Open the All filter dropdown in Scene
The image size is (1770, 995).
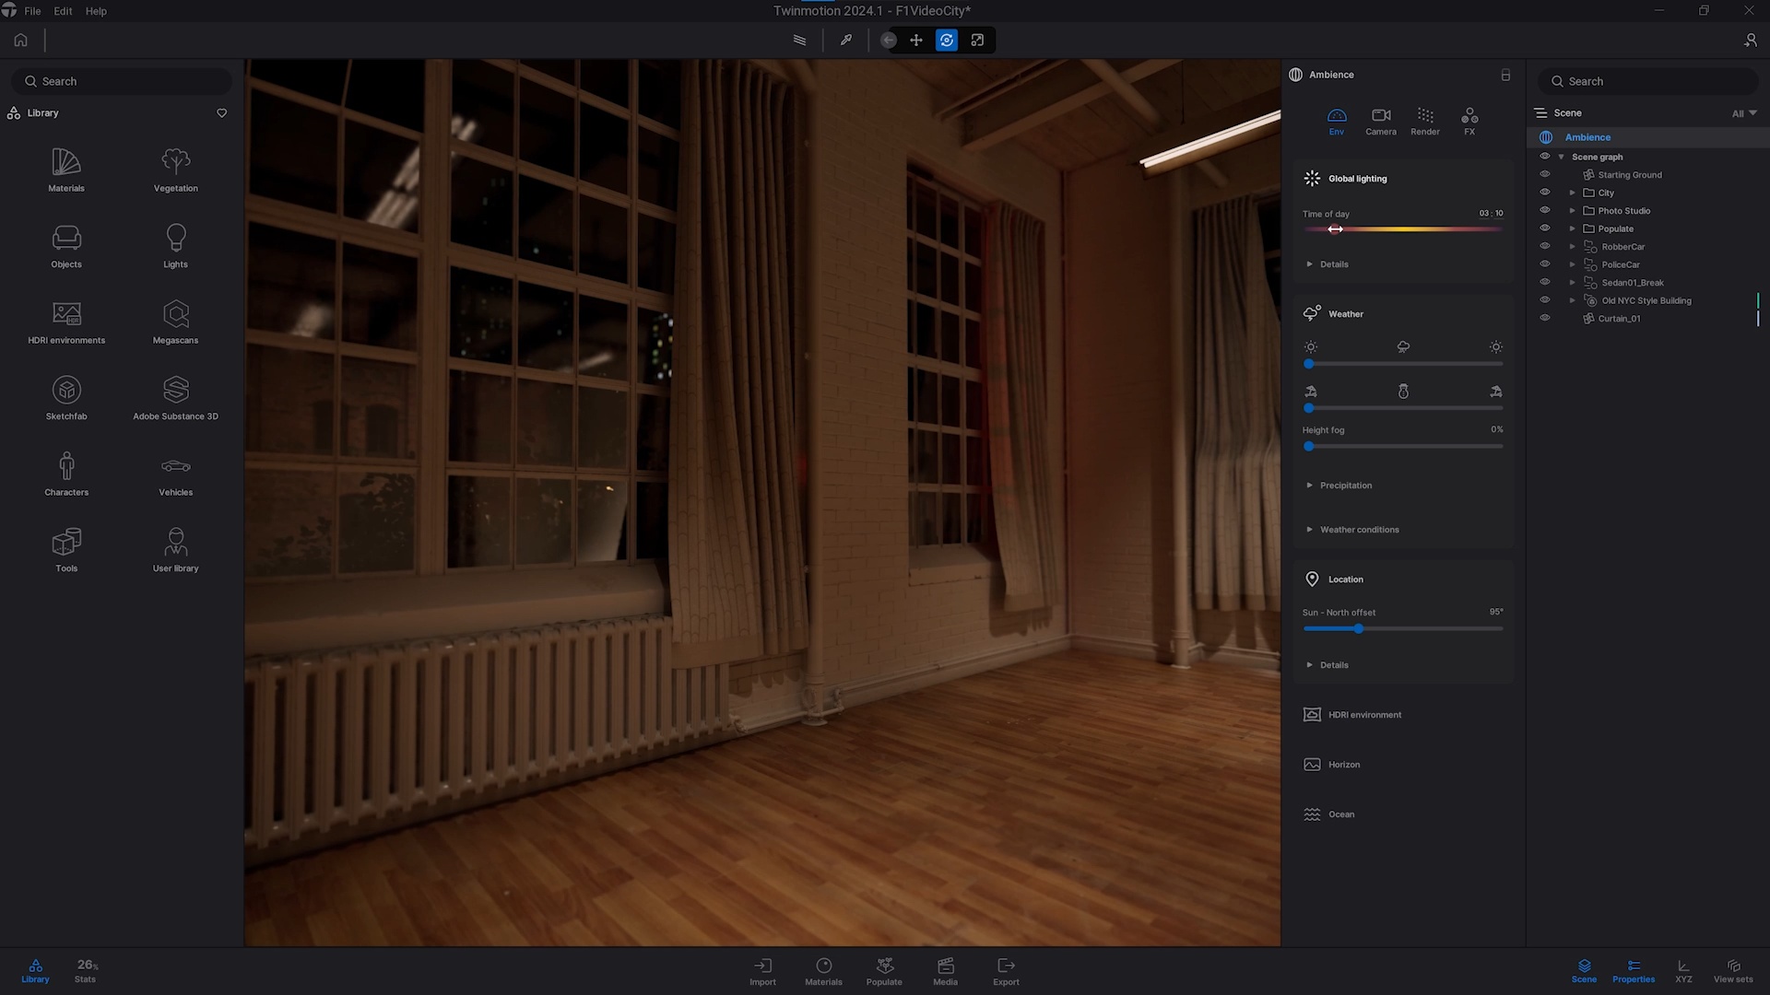[1744, 113]
